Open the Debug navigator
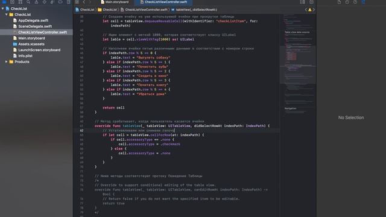 click(52, 2)
